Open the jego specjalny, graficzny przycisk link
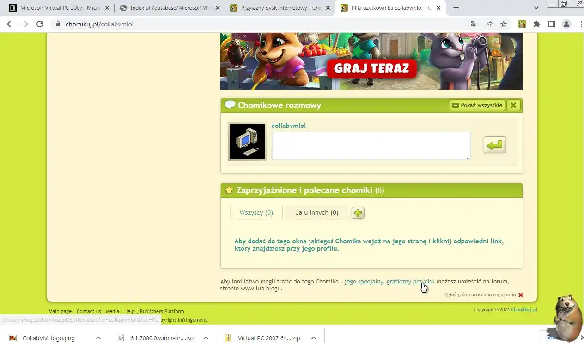 [389, 281]
